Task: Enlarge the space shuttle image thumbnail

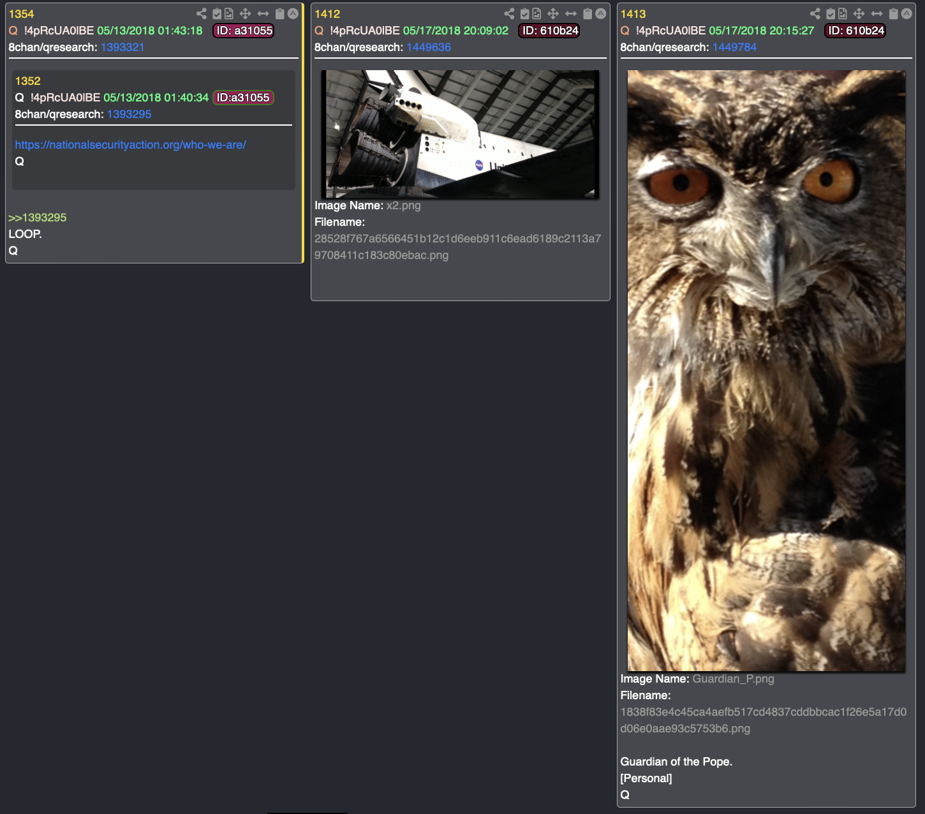Action: click(x=461, y=134)
